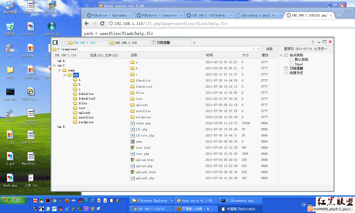Click the 开始 Start button
The image size is (355, 213).
tap(13, 200)
